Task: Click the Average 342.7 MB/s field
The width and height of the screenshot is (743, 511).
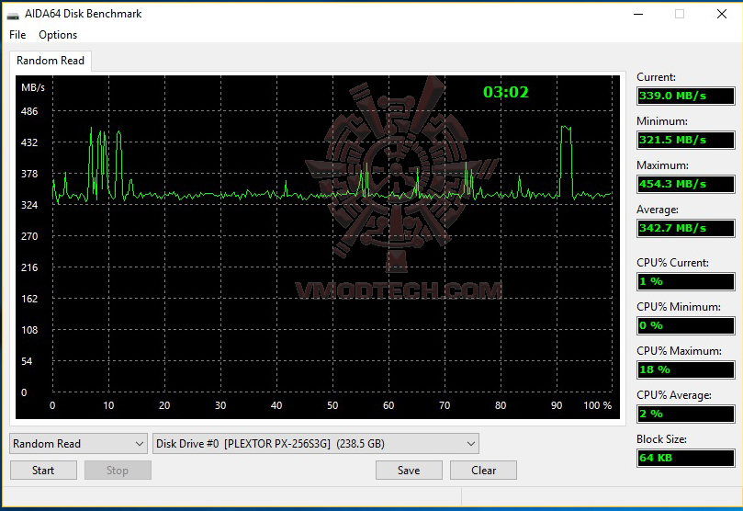Action: click(x=686, y=228)
